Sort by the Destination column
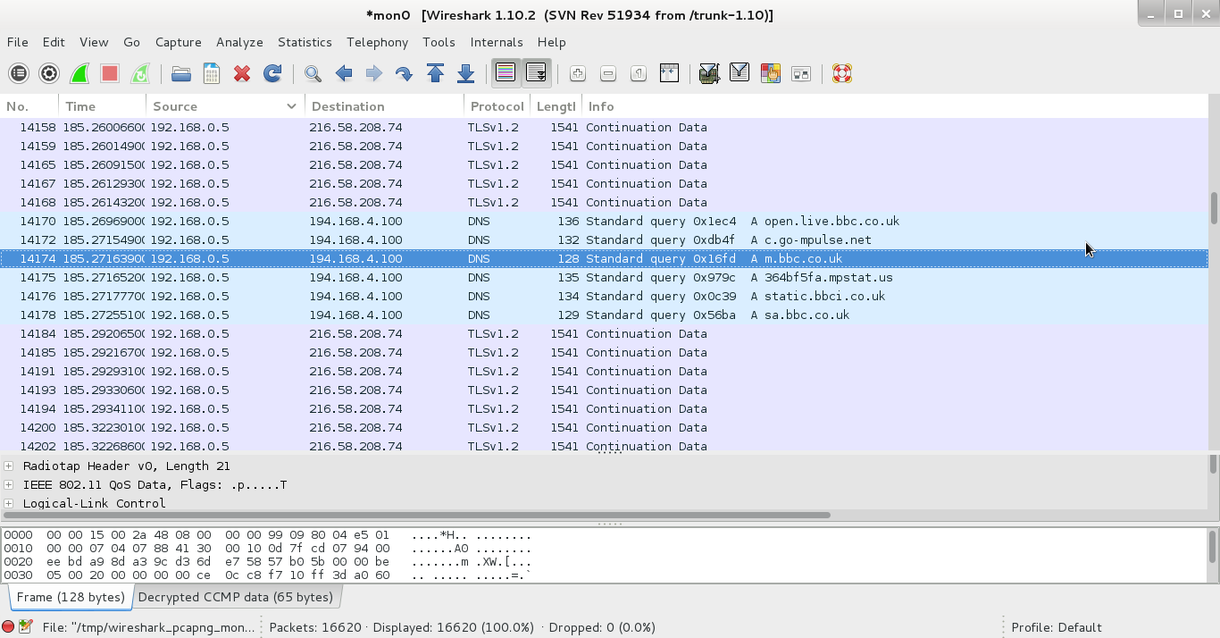1220x638 pixels. coord(386,106)
